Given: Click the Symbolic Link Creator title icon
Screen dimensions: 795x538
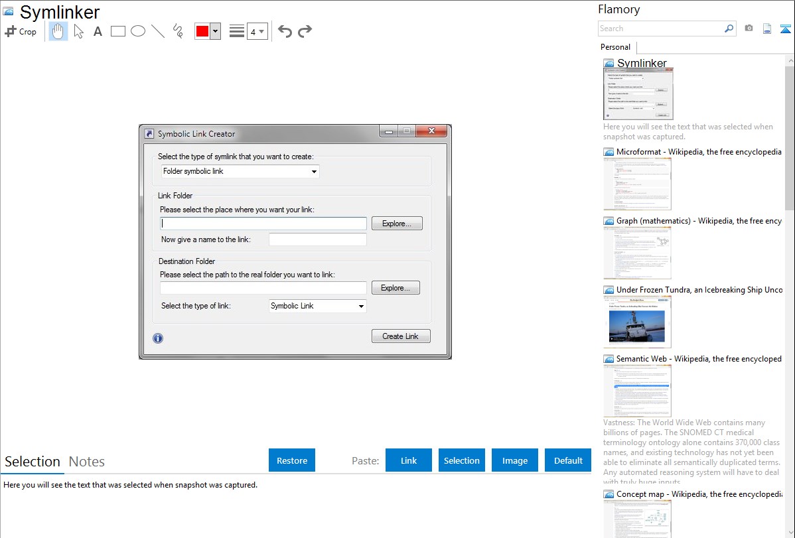Looking at the screenshot, I should pyautogui.click(x=149, y=134).
